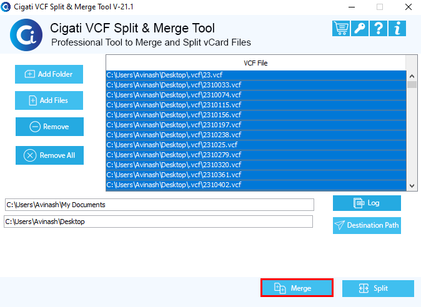The height and width of the screenshot is (307, 421).
Task: Select the 23.vcf file row
Action: (x=256, y=75)
